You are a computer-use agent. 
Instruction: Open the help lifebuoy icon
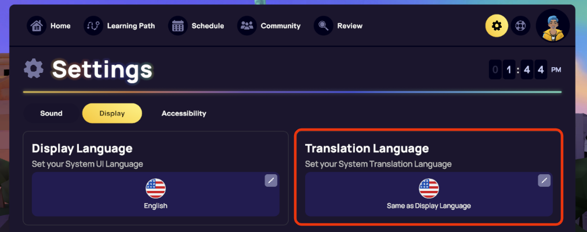[x=520, y=26]
